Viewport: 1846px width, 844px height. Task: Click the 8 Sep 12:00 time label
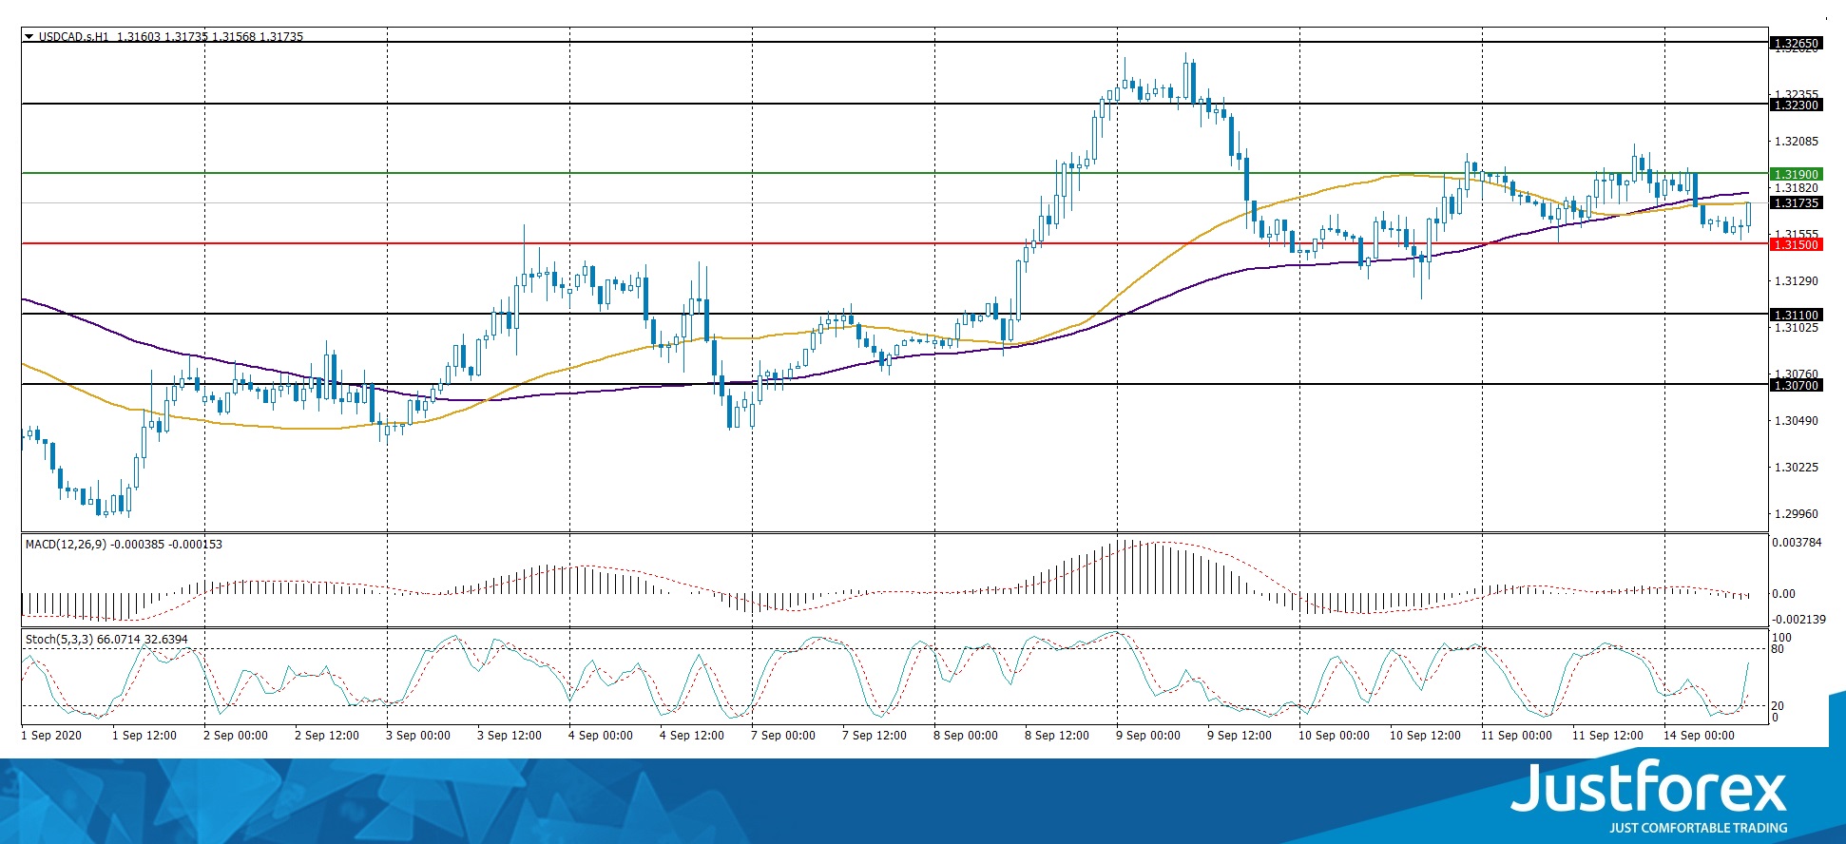(x=1057, y=736)
